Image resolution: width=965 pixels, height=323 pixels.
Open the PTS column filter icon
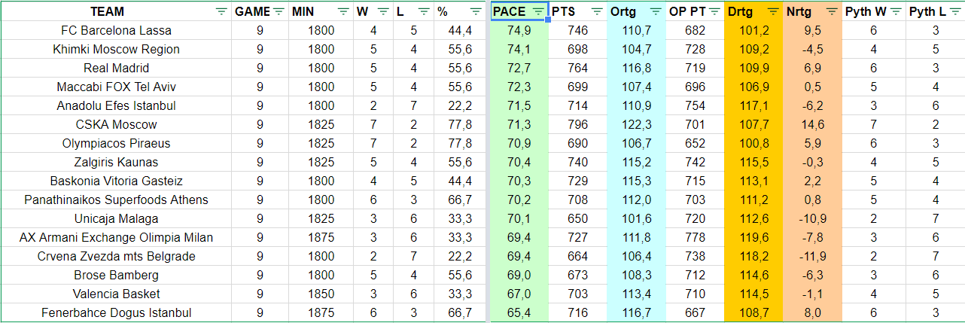[597, 11]
